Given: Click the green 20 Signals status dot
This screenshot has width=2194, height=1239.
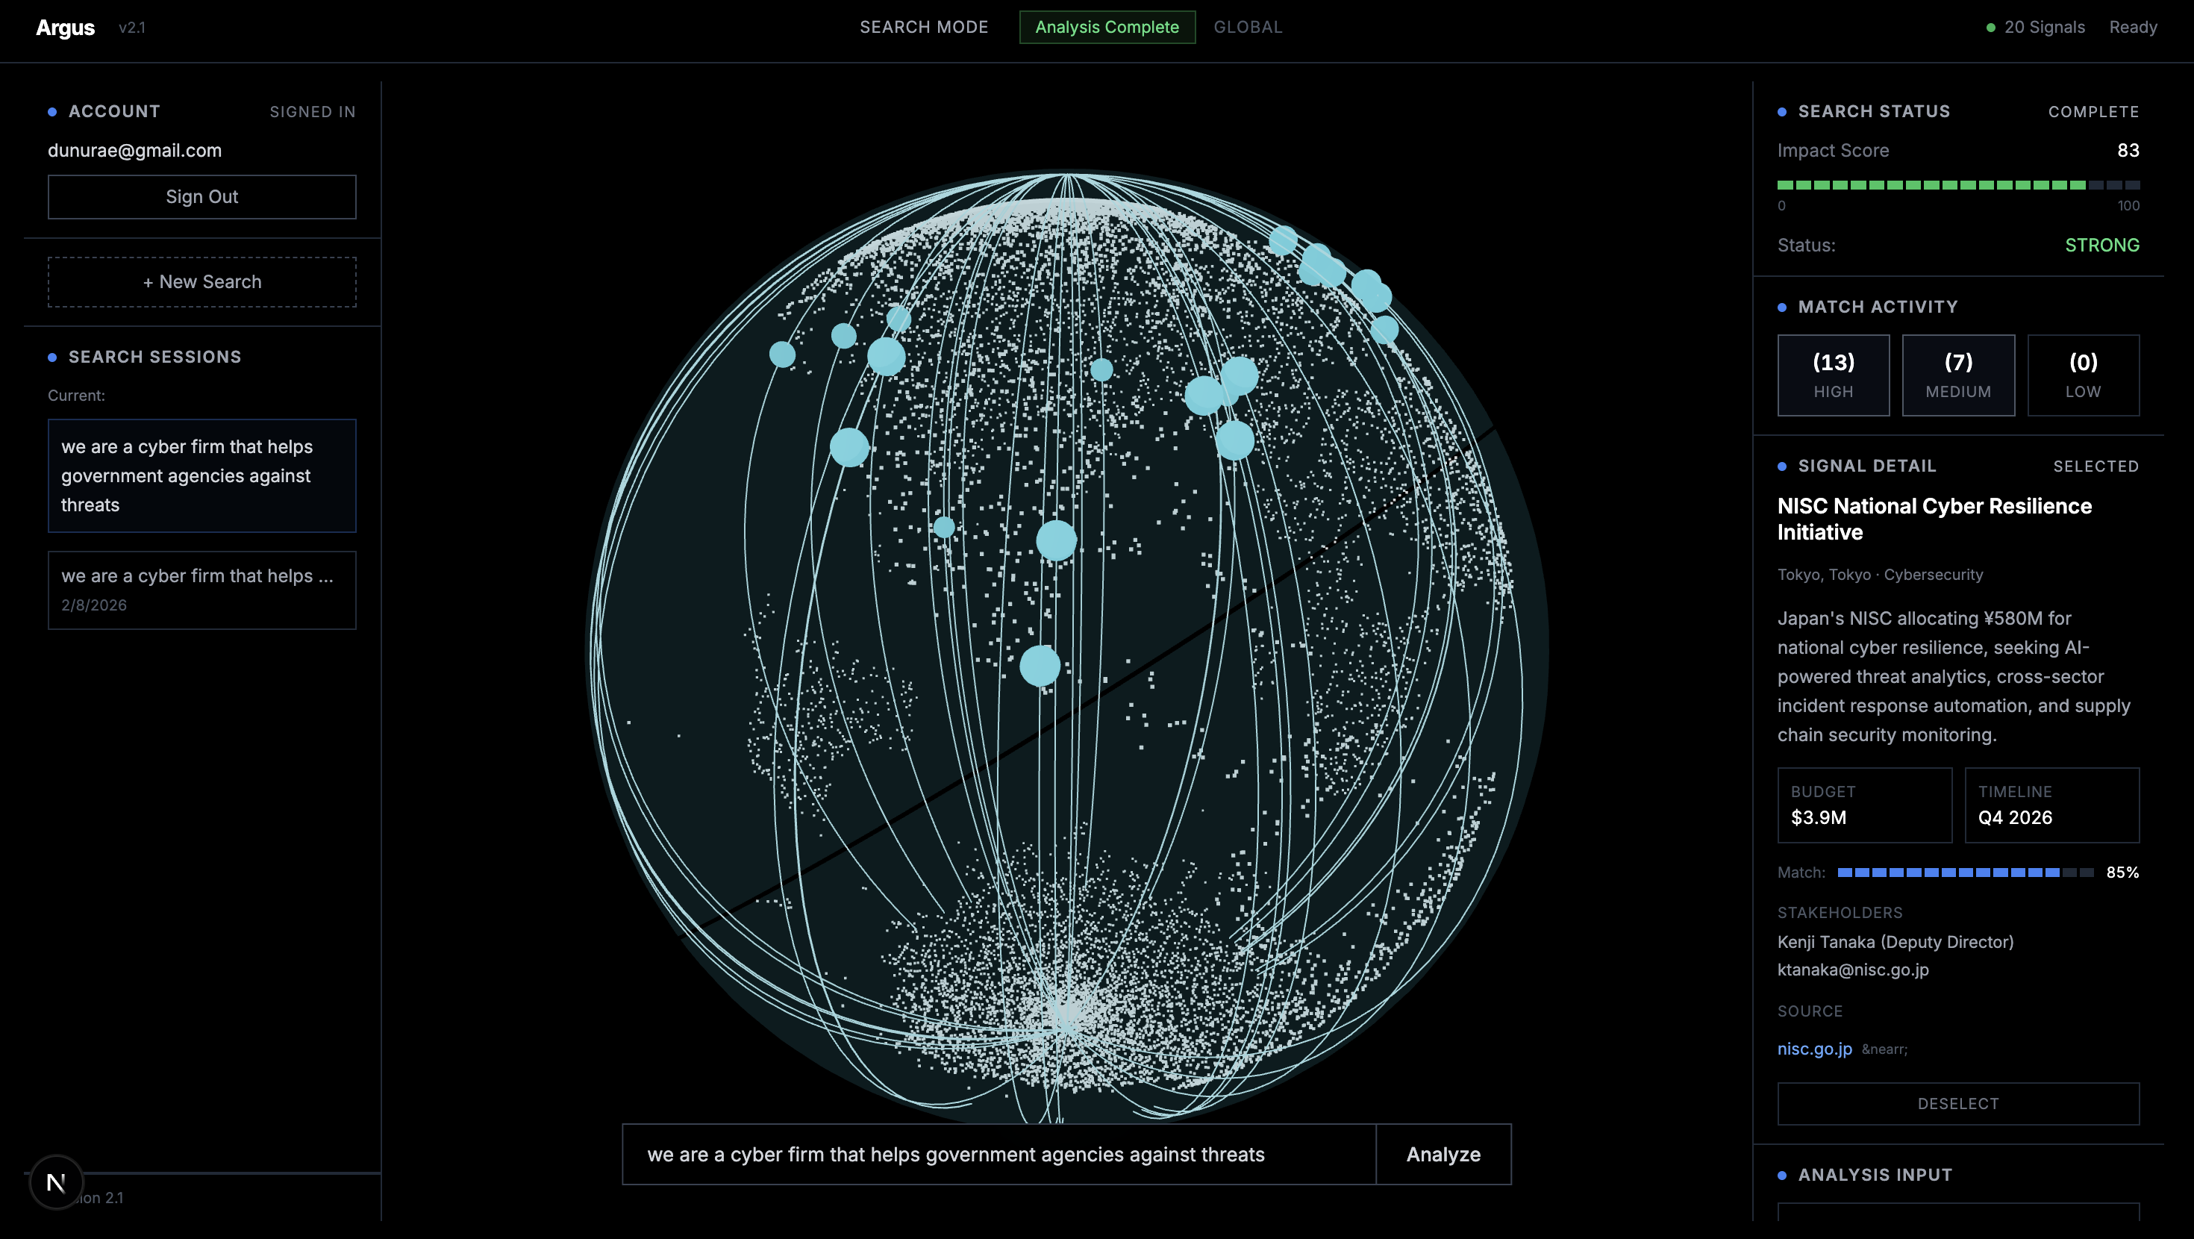Looking at the screenshot, I should [1990, 28].
